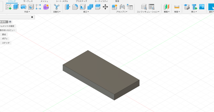The image size is (214, 112).
Task: Select the Shell tool
Action: point(83,7)
